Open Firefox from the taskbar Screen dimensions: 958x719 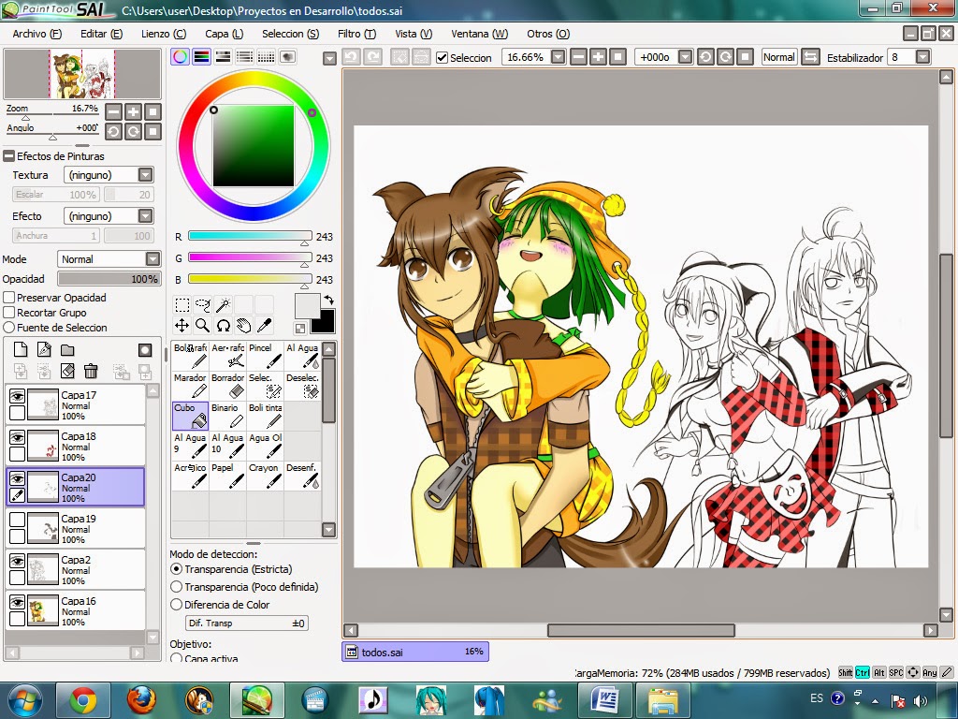(141, 700)
